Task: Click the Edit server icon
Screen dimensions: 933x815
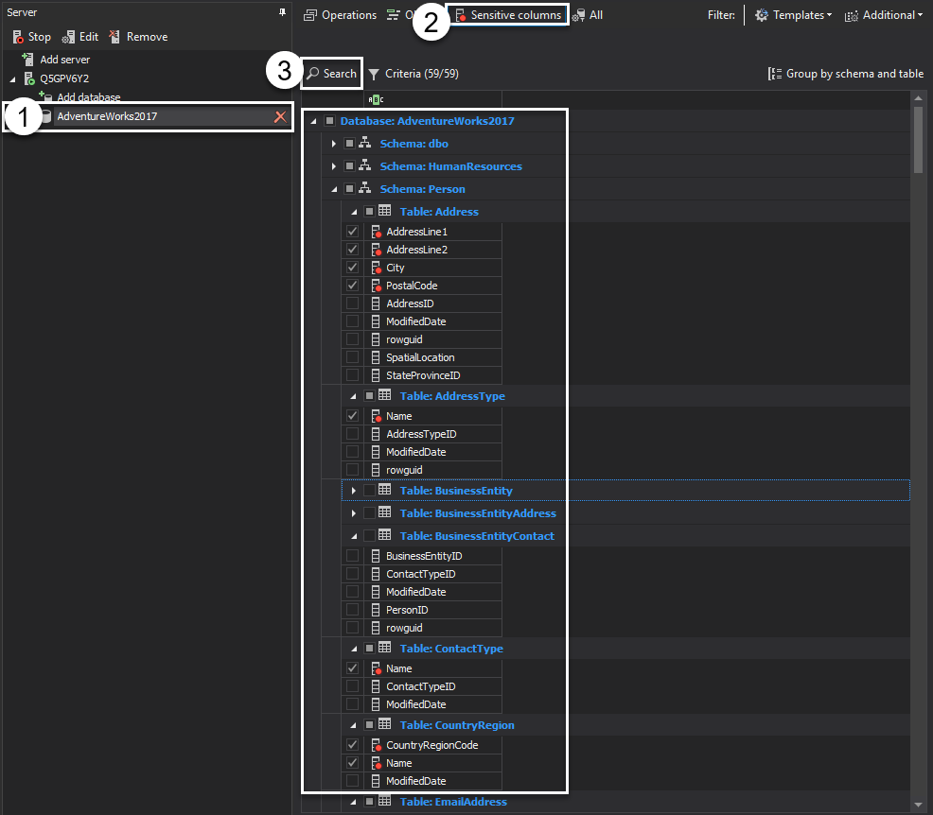Action: click(68, 37)
